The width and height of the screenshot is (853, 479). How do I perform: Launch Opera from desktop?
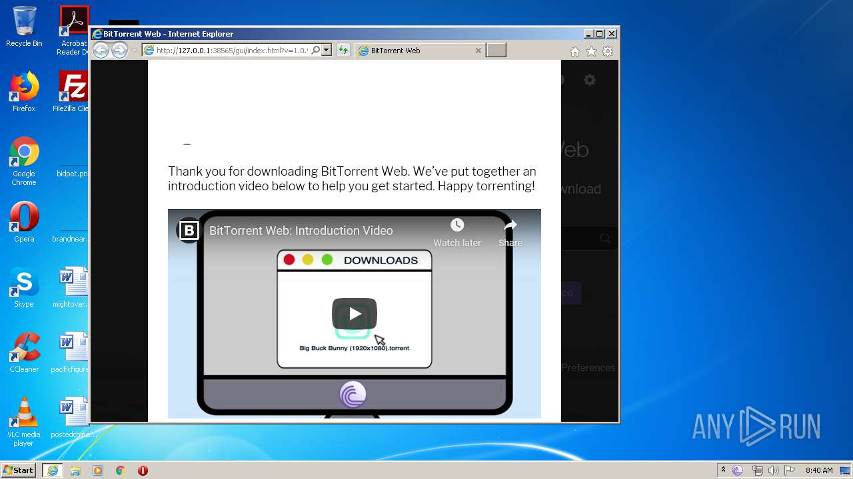(24, 222)
